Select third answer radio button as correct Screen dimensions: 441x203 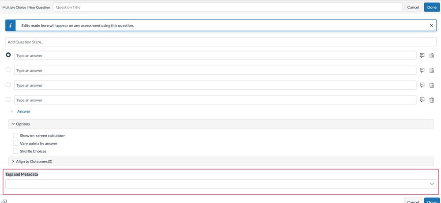[x=8, y=85]
